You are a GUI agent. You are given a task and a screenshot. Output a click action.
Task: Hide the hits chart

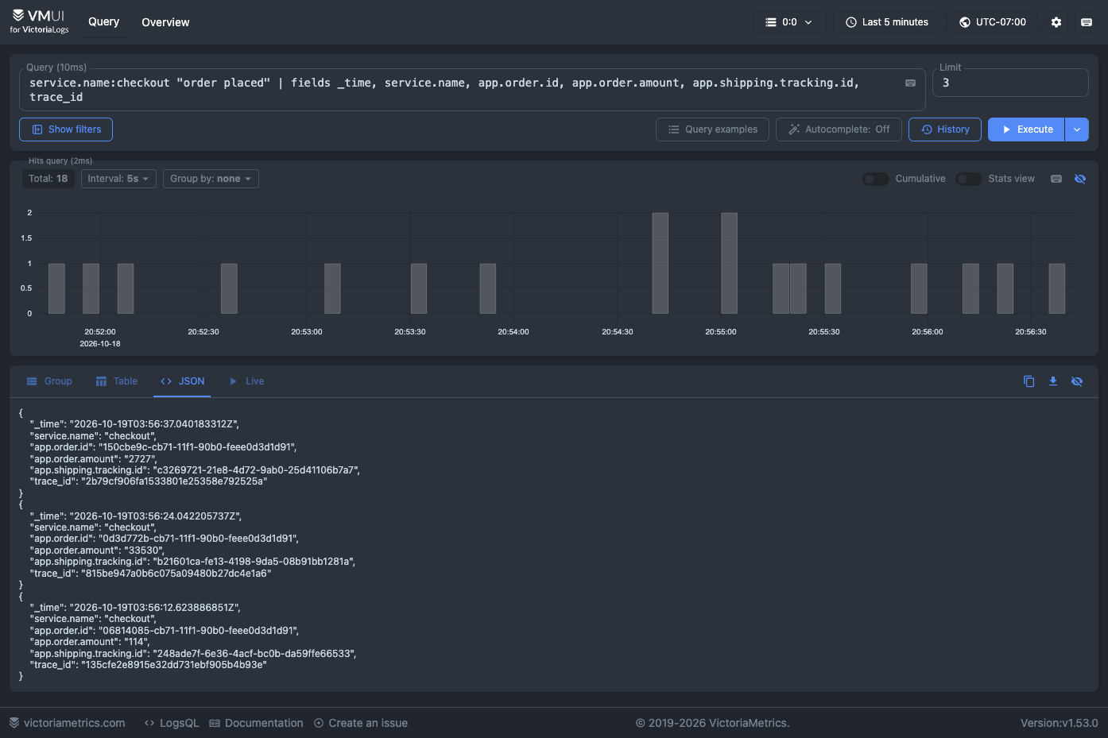(1080, 179)
